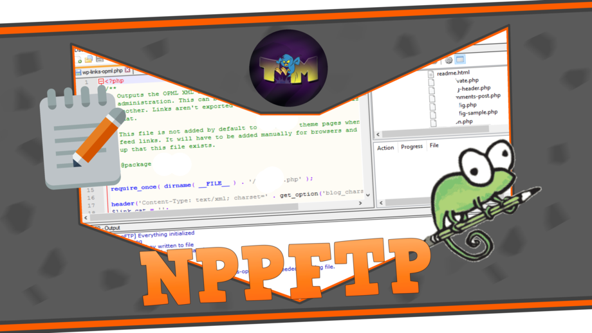
Task: Click the file icon beside readme.html
Action: (430, 74)
